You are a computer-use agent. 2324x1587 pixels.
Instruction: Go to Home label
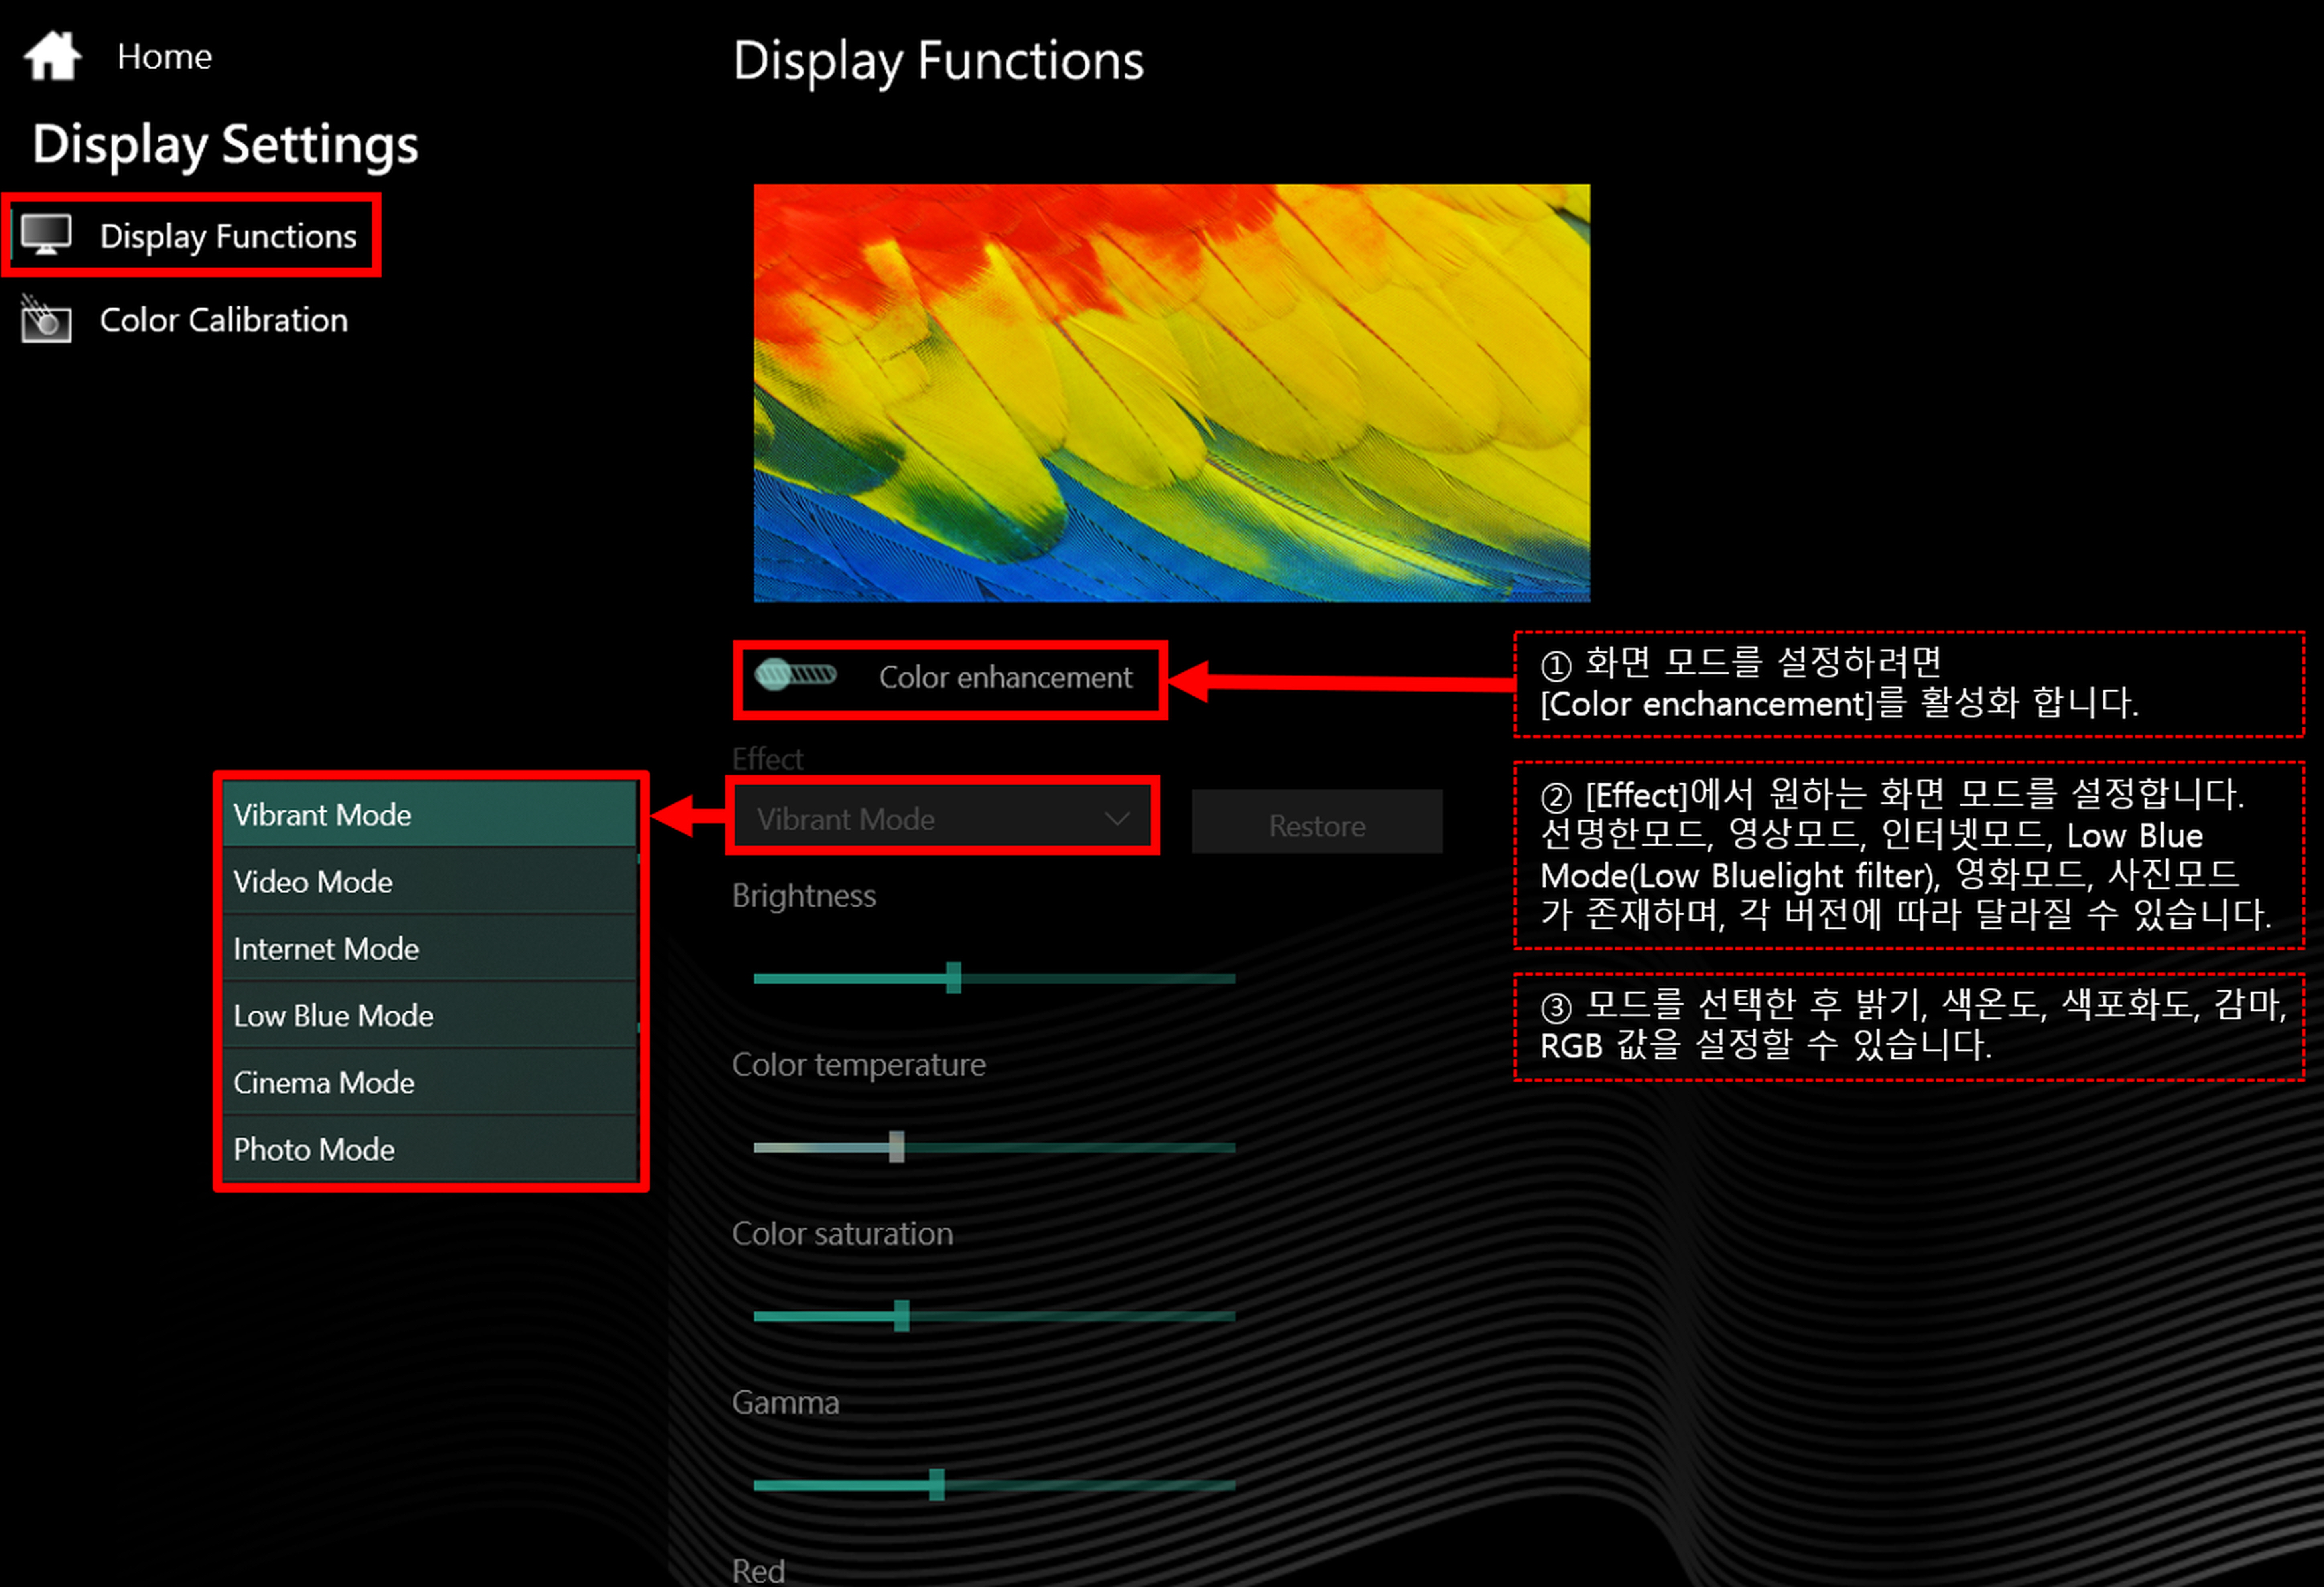tap(164, 57)
